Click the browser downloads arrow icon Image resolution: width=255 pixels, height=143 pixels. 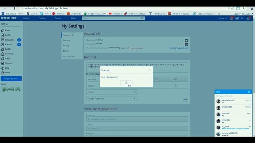pyautogui.click(x=252, y=8)
